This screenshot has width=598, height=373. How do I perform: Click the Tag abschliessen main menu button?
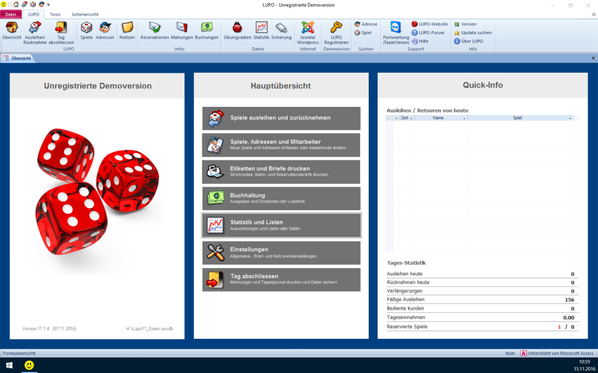(282, 280)
